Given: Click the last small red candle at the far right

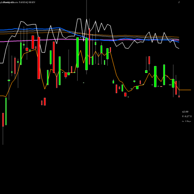Looking at the screenshot, I should [x=179, y=96].
